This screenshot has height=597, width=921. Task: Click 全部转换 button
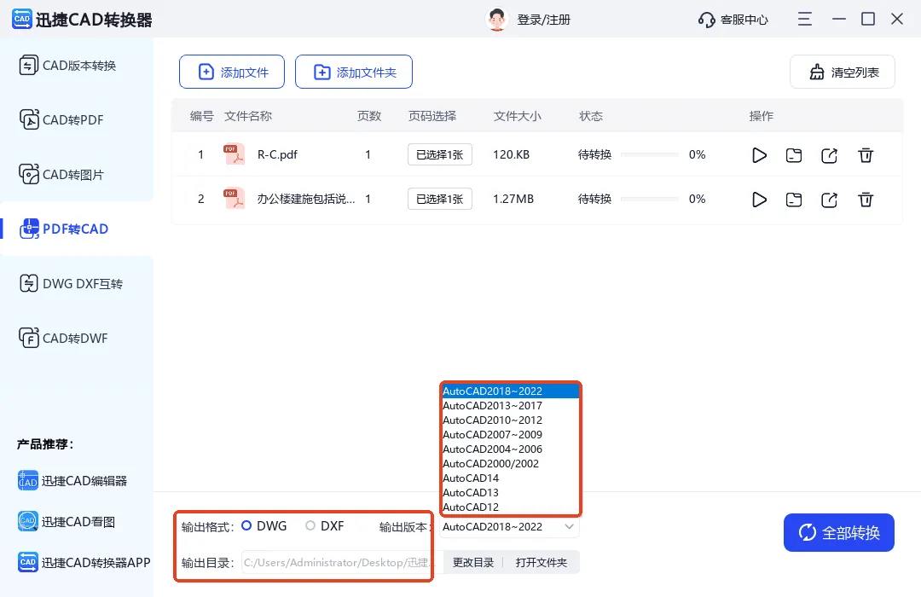coord(839,533)
